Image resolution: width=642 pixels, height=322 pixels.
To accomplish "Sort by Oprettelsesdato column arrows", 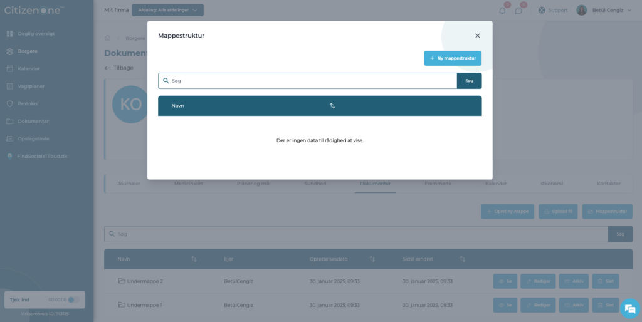I will tap(372, 259).
